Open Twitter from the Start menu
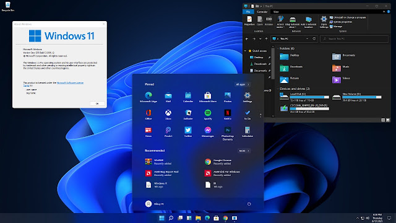The image size is (396, 223). 188,132
